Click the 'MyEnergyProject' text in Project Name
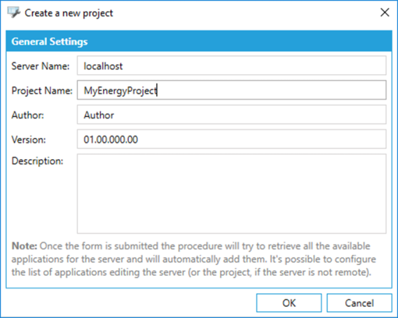The height and width of the screenshot is (318, 398). [x=120, y=90]
